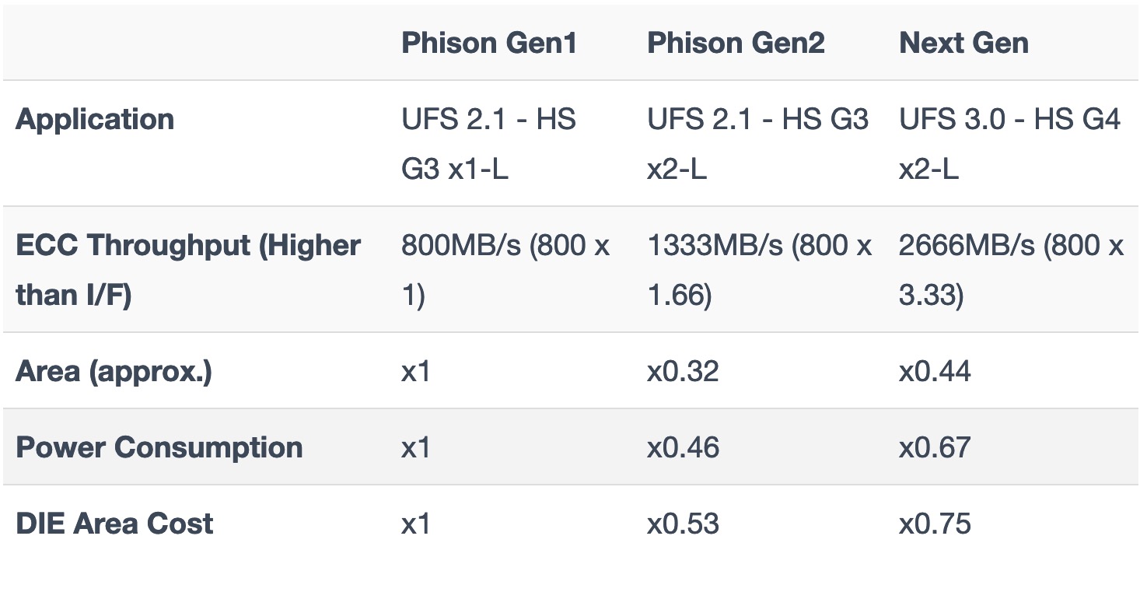This screenshot has height=599, width=1140.
Task: Select the x0.46 power consumption value
Action: 683,447
